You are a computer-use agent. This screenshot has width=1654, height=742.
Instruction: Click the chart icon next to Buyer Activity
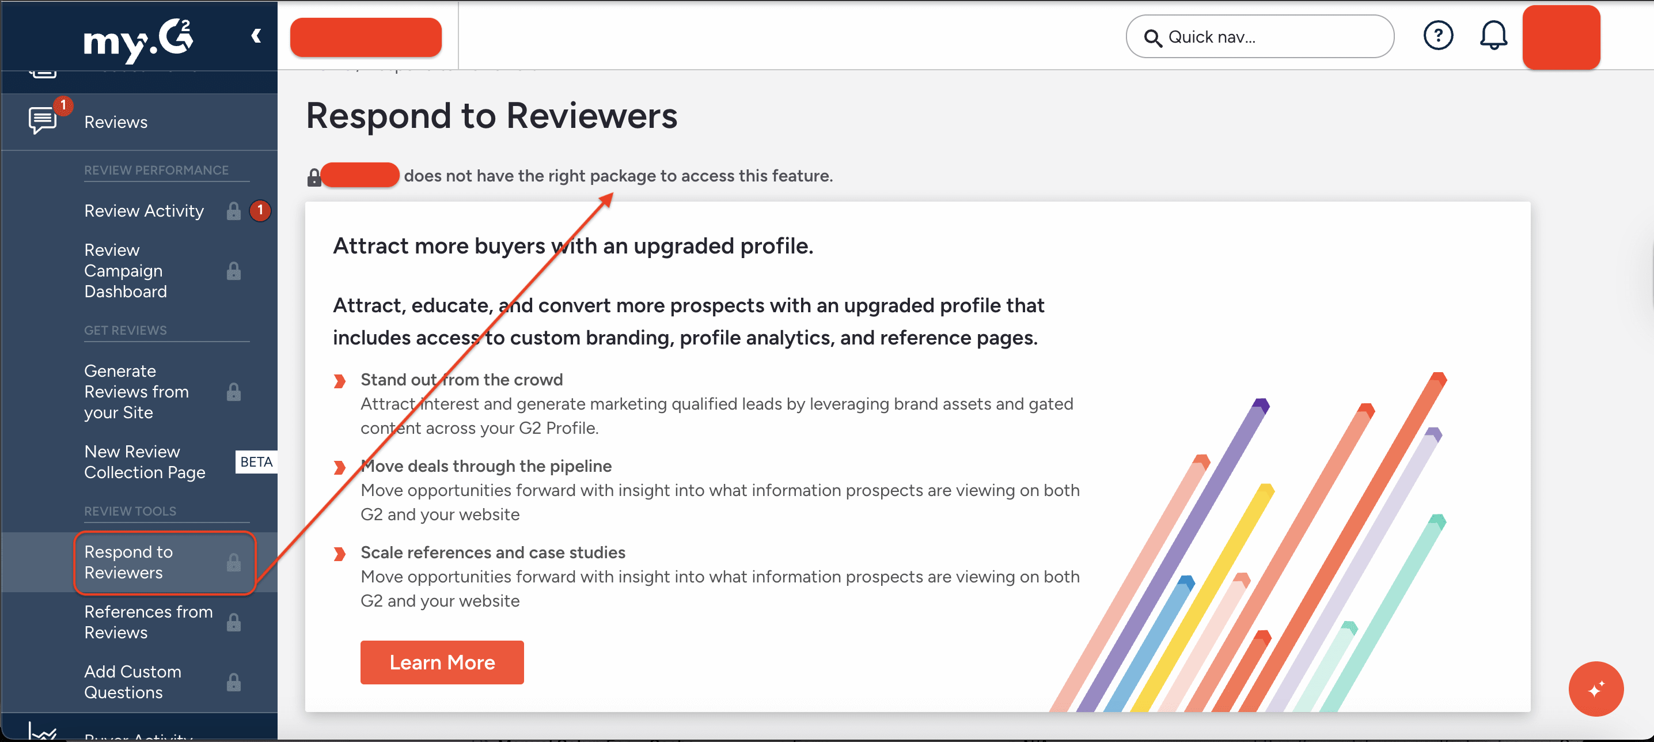click(x=43, y=731)
